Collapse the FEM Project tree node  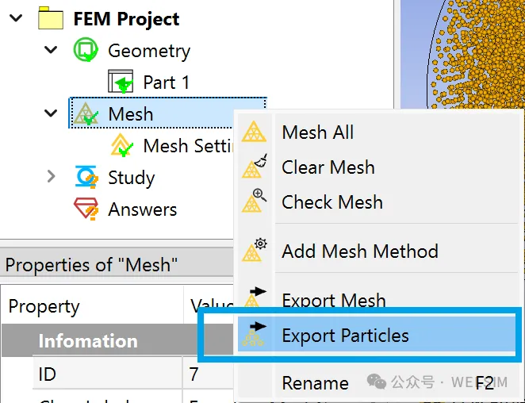point(16,18)
